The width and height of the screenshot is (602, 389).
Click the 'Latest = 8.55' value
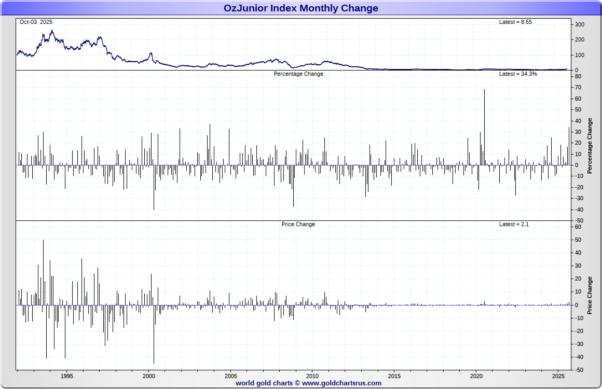[x=515, y=22]
